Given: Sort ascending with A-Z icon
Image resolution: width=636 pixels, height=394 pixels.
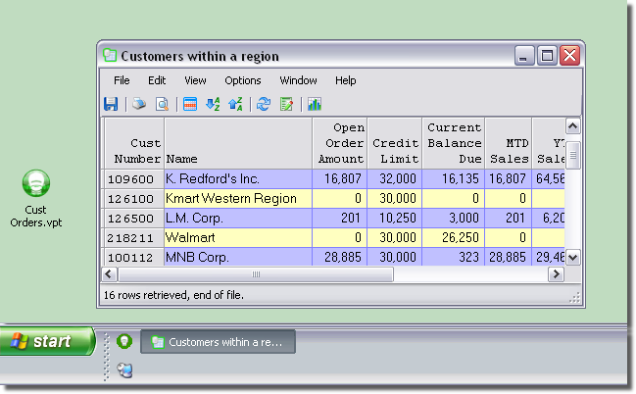Looking at the screenshot, I should click(213, 104).
